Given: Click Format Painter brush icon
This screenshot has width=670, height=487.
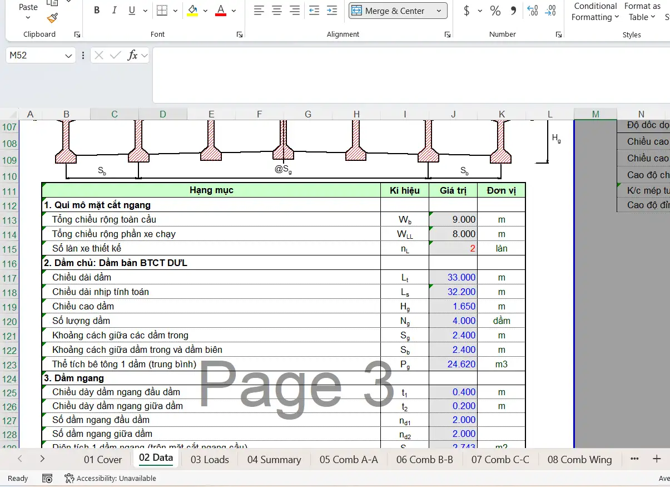Looking at the screenshot, I should (x=52, y=18).
